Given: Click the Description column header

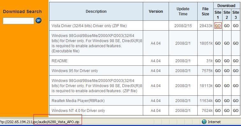Looking at the screenshot, I should (96, 11).
